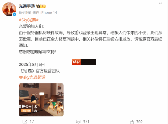Click the repost share icon

click(25, 122)
